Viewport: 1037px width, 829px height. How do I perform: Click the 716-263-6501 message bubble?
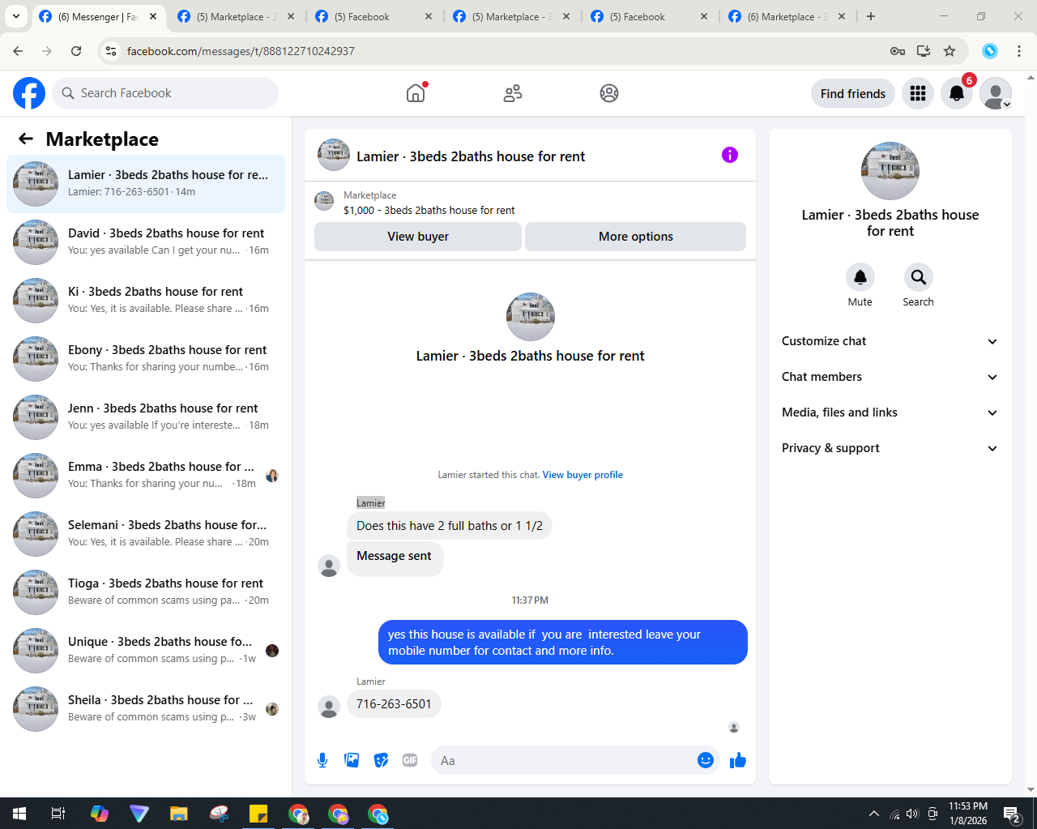394,704
